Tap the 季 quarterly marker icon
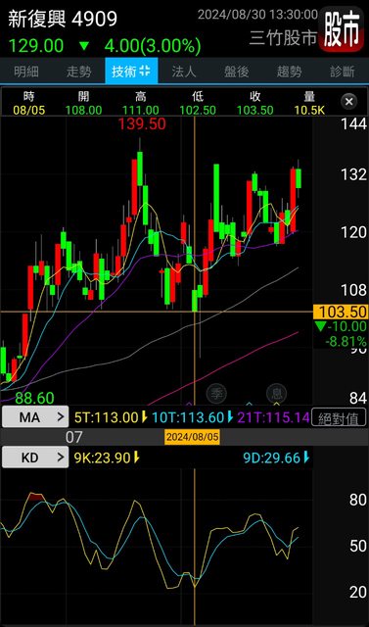The image size is (369, 627). (x=216, y=394)
